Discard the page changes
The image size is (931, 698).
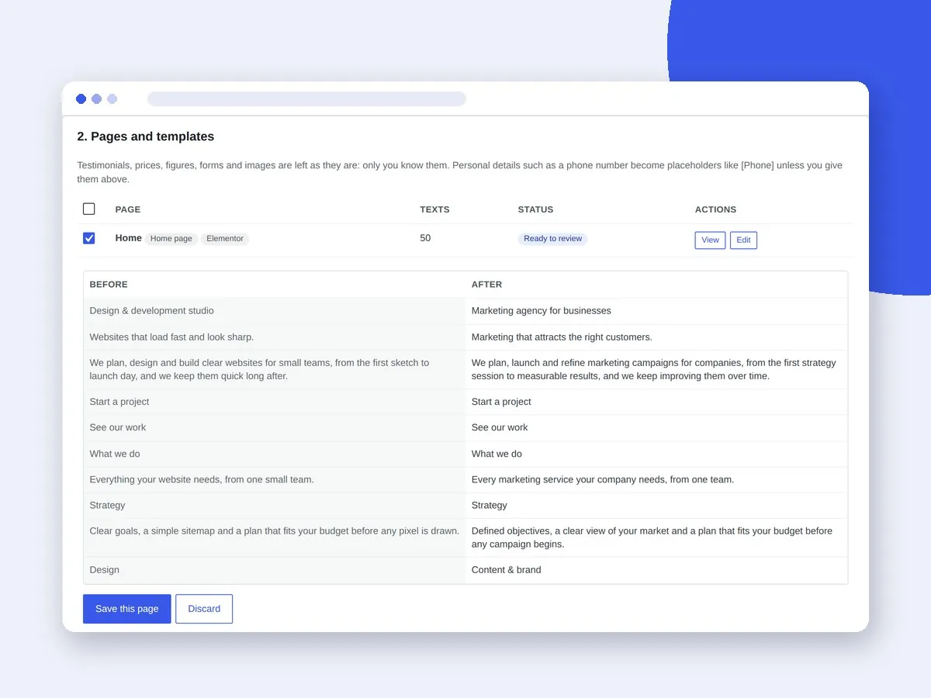(x=204, y=609)
